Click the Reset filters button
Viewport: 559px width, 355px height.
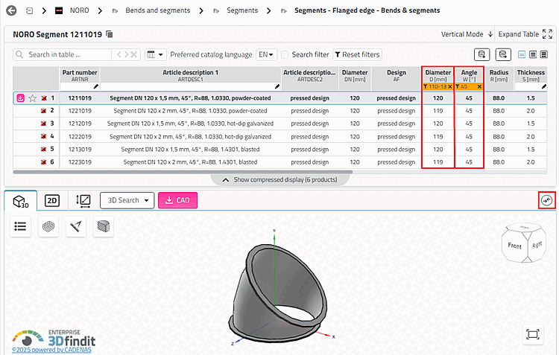pos(357,54)
